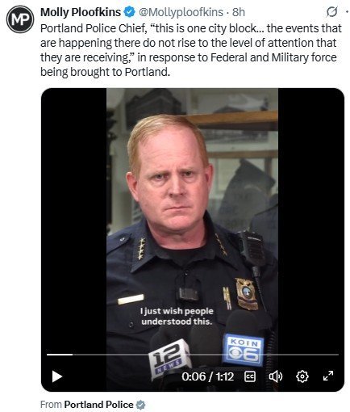
Task: Mute the video sound
Action: click(x=276, y=376)
